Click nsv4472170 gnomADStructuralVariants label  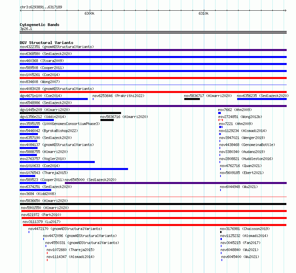click(65, 229)
